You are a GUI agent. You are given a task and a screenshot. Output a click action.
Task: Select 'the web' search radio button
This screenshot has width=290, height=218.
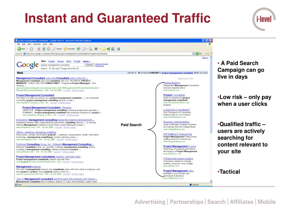50,69
